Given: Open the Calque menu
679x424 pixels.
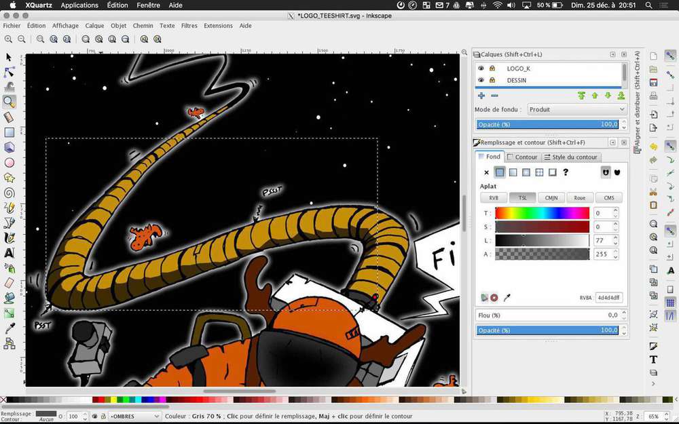Looking at the screenshot, I should click(x=94, y=26).
